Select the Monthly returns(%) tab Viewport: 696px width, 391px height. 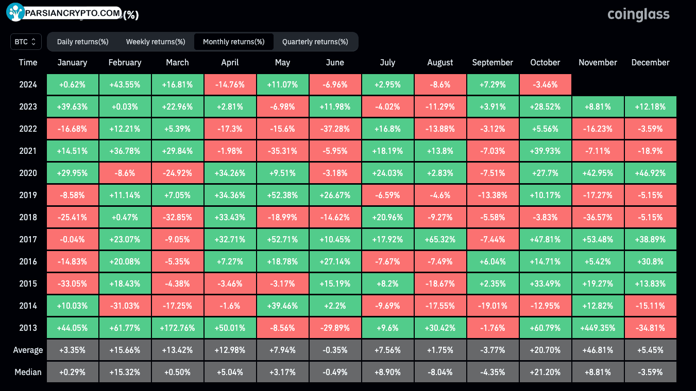click(233, 42)
